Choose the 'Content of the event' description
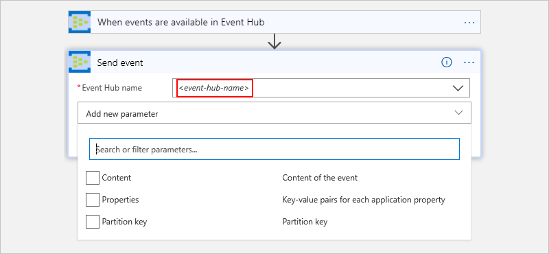Screen dimensions: 549x254 point(320,178)
